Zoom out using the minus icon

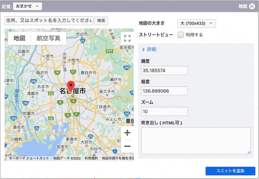[x=127, y=147]
